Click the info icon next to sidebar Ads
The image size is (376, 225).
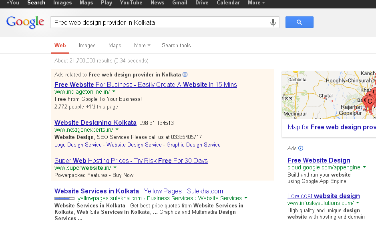tap(301, 148)
